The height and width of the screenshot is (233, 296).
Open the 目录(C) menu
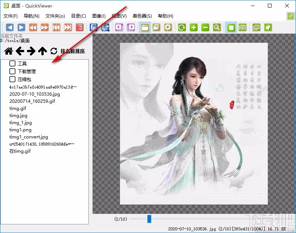(x=79, y=16)
